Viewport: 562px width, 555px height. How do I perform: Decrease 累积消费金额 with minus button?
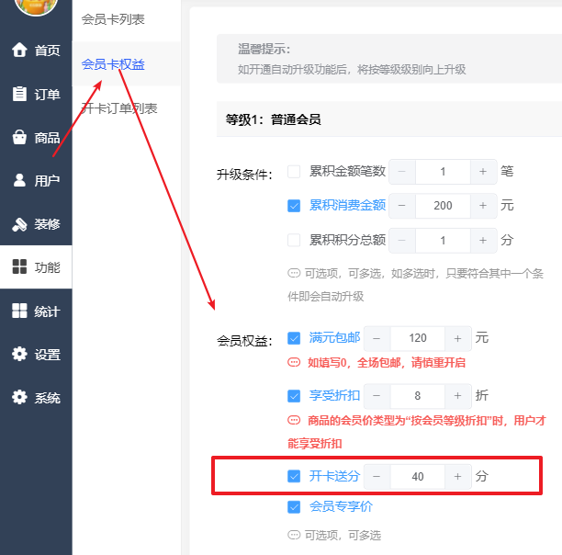click(402, 206)
